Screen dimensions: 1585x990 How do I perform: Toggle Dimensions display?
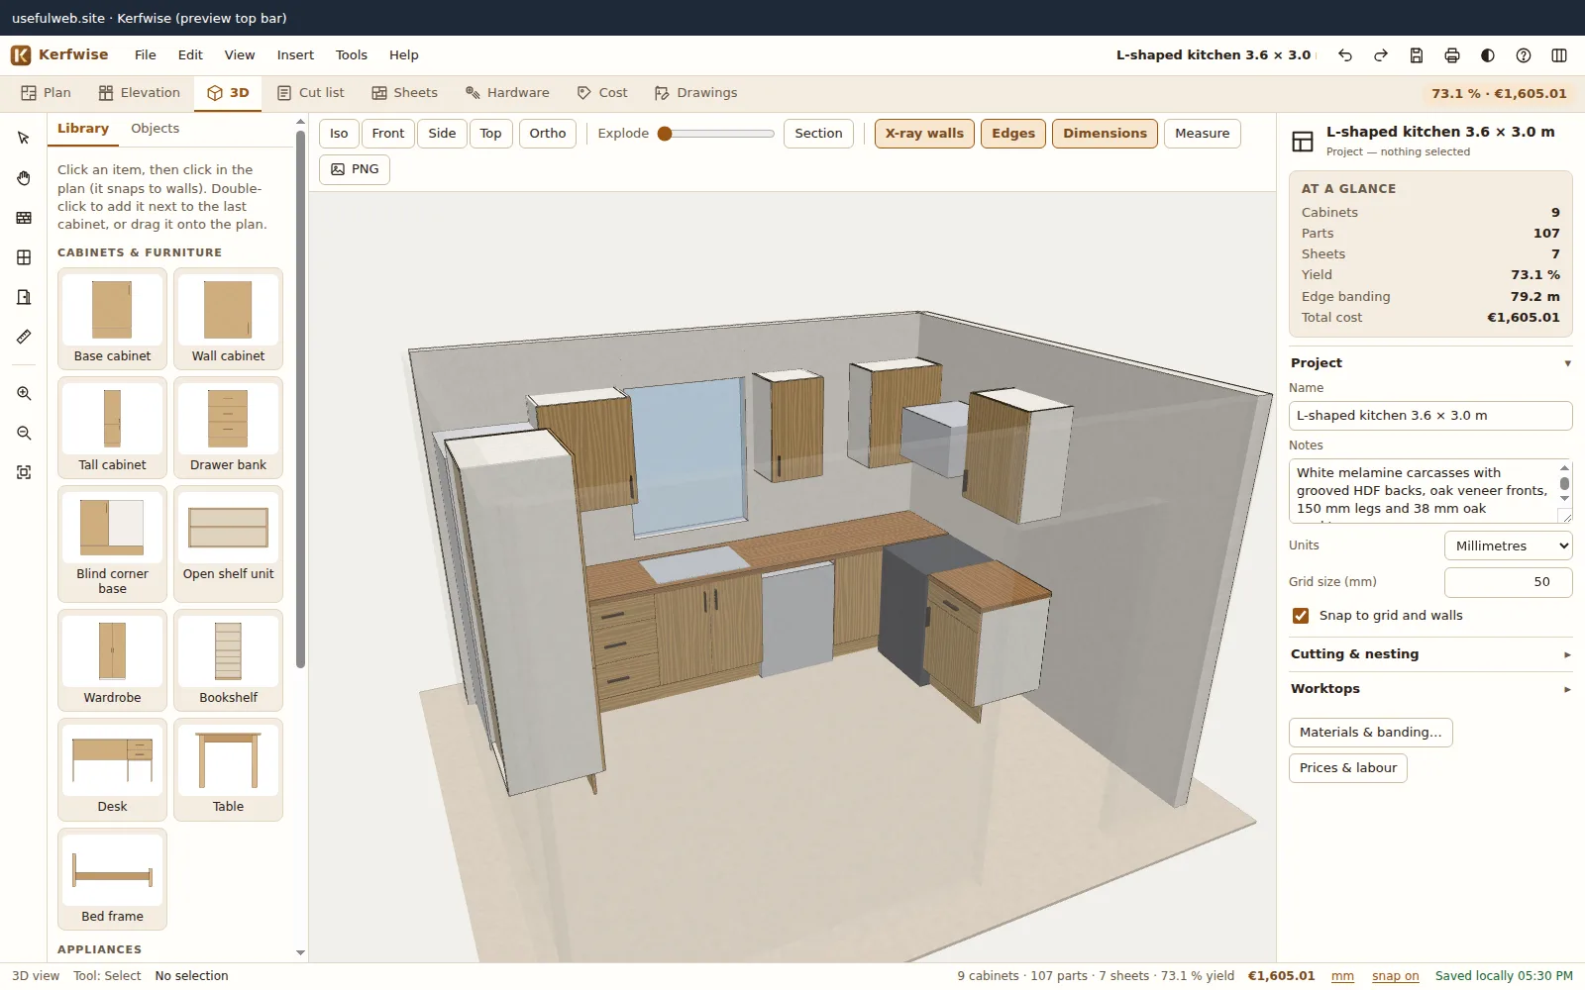pyautogui.click(x=1105, y=134)
